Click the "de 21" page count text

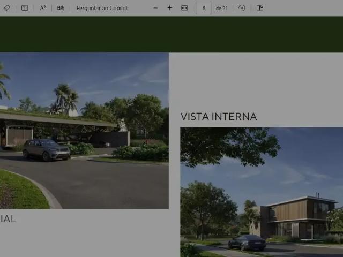click(x=221, y=9)
